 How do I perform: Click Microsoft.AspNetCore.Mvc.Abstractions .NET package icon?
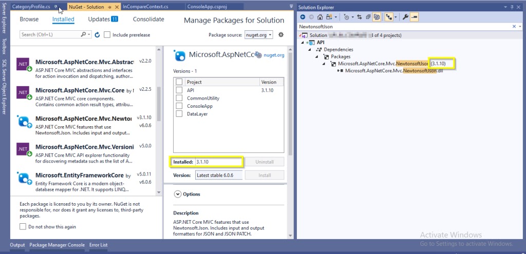[24, 65]
